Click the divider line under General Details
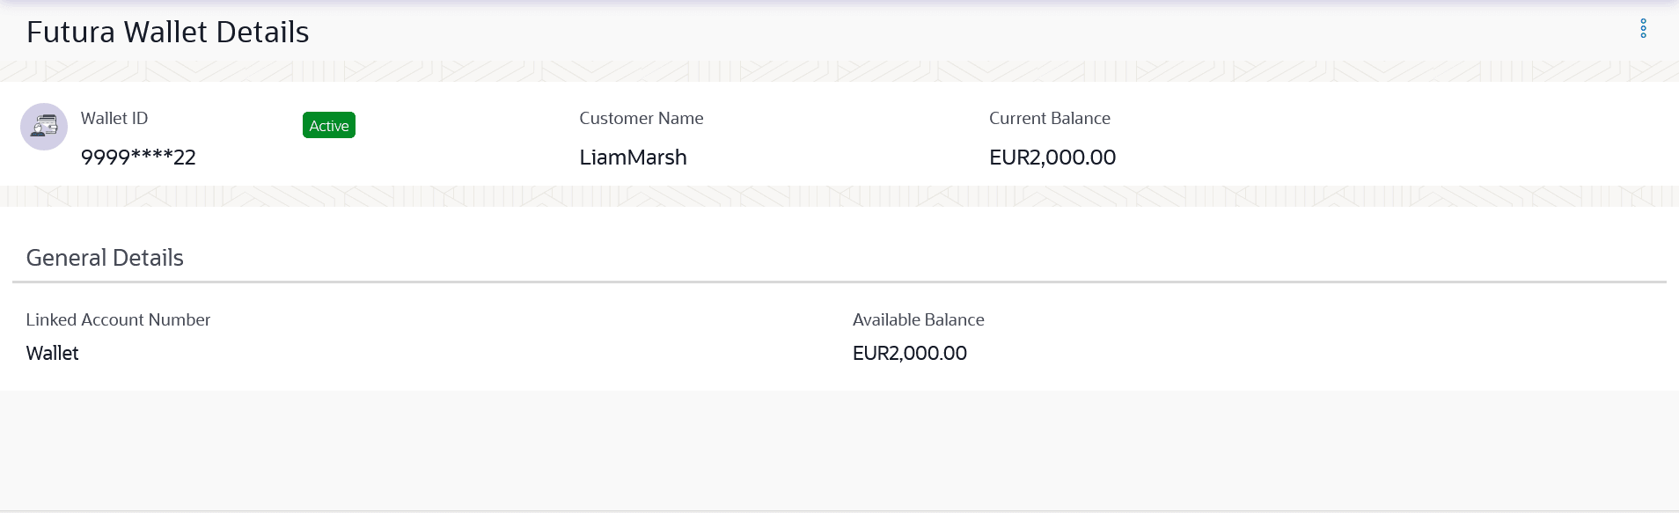Screen dimensions: 1679x513 click(839, 282)
